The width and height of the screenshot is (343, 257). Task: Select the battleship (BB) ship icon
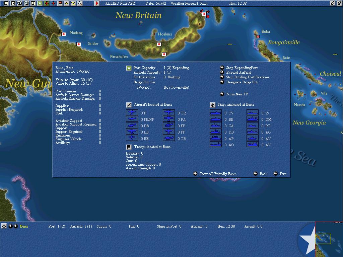pos(216,119)
